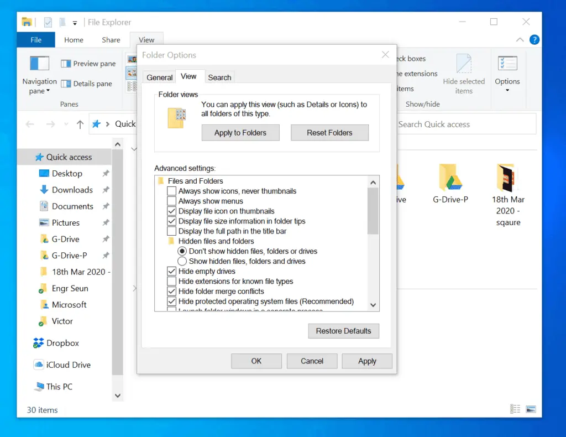Select Dropbox in navigation pane
566x437 pixels.
62,343
